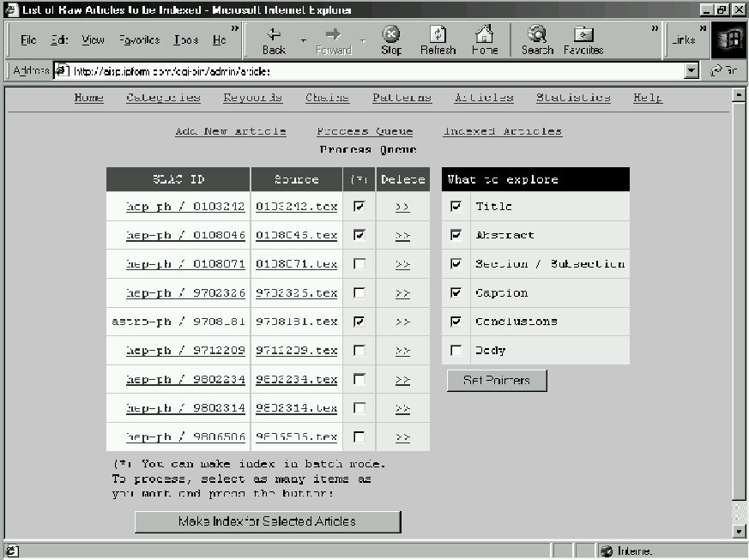749x560 pixels.
Task: Uncheck the box for hep-ph / 0103242
Action: pos(359,206)
